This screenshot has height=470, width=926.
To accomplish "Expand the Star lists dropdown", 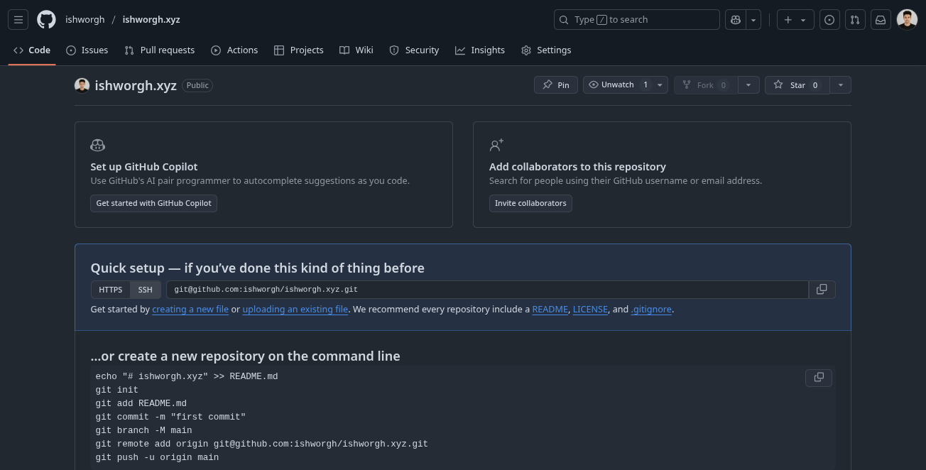I will (841, 84).
